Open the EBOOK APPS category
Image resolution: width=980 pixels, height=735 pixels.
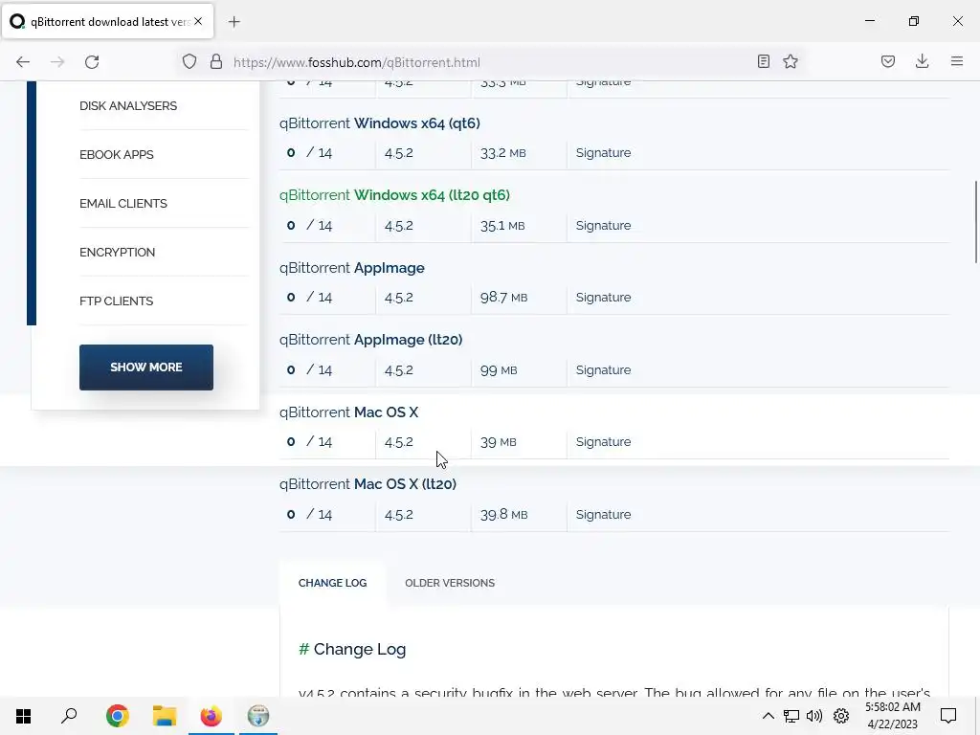pyautogui.click(x=116, y=154)
